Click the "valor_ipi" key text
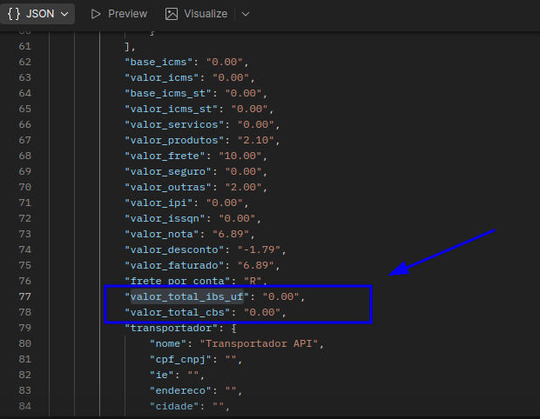The image size is (540, 419). [159, 203]
